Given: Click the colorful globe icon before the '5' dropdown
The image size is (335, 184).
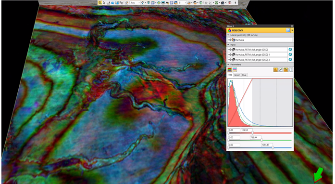Looking at the screenshot, I should tap(175, 3).
